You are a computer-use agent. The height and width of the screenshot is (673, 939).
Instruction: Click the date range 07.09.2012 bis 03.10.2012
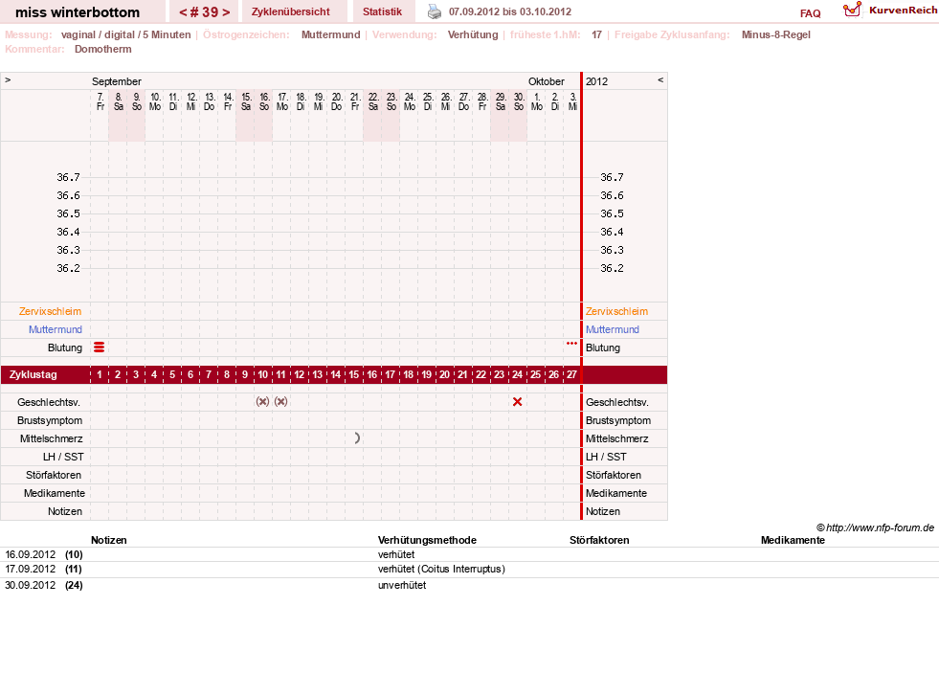pyautogui.click(x=510, y=11)
